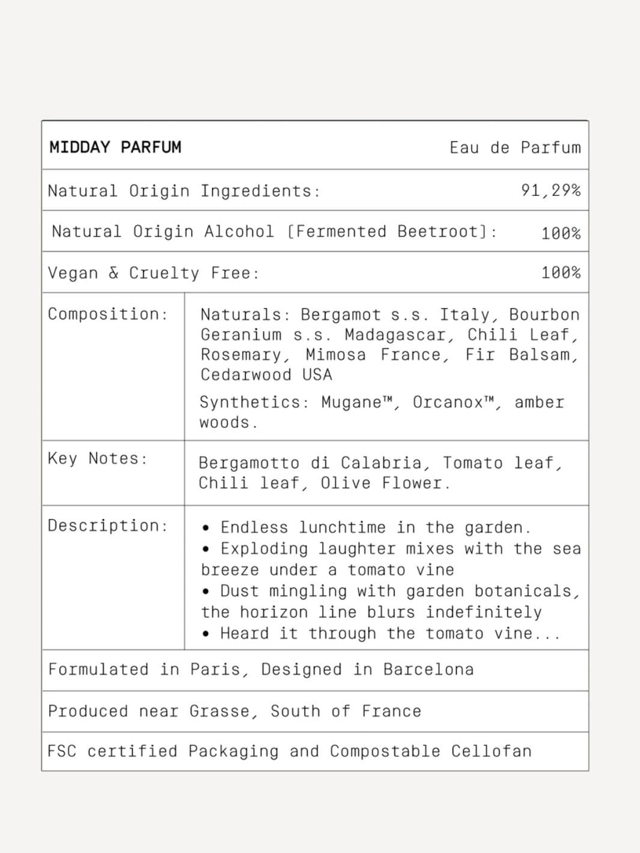Click the Vegan & Cruelty Free label

153,273
